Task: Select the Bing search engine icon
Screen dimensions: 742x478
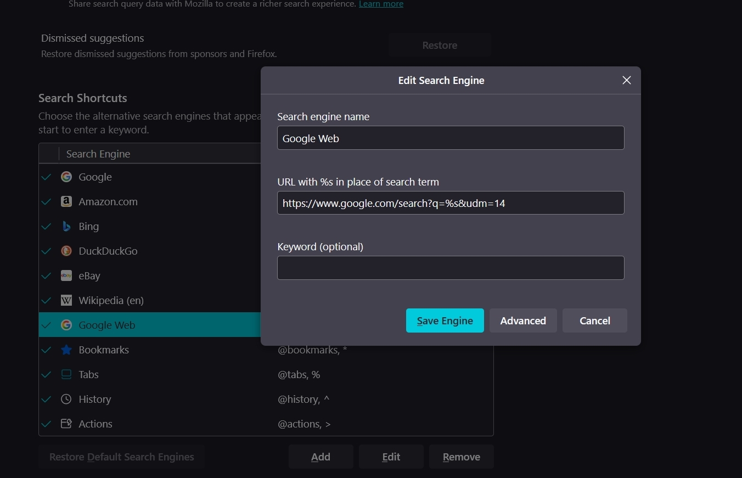Action: [x=66, y=226]
